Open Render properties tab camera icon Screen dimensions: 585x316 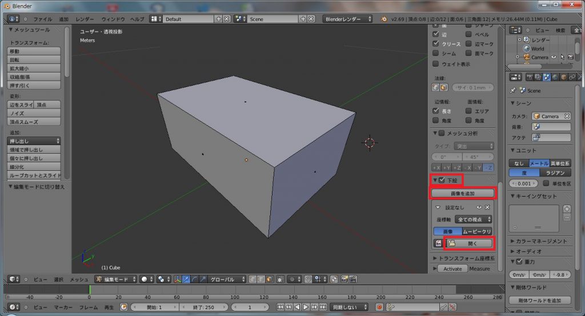[529, 77]
